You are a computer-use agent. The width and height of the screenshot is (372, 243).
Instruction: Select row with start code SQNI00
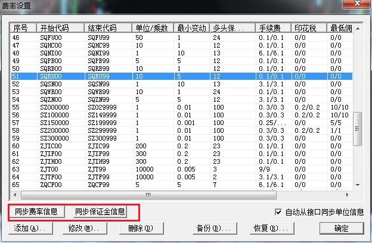point(181,53)
